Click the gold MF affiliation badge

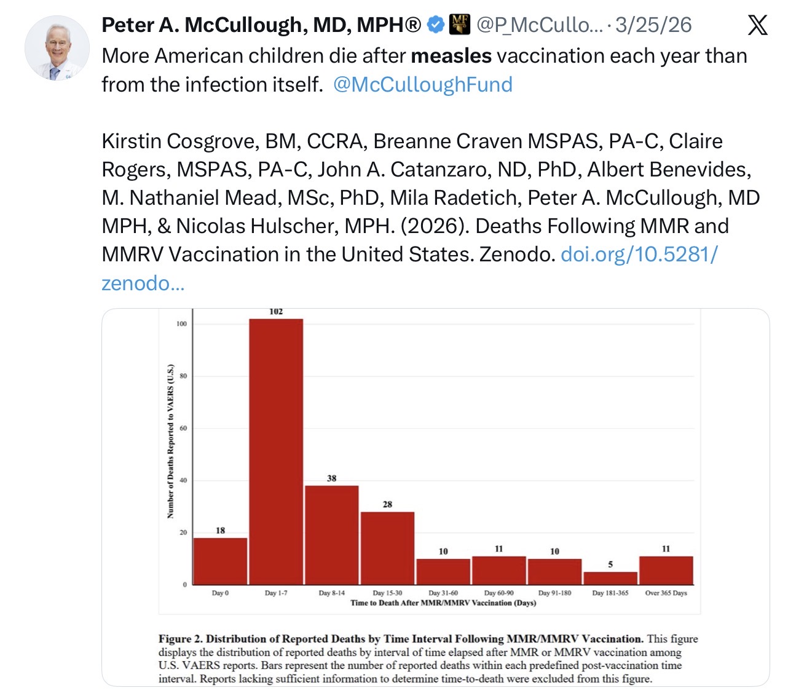[x=460, y=25]
